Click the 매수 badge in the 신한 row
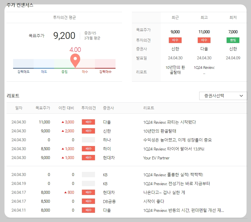This screenshot has height=222, width=251. 88,131
